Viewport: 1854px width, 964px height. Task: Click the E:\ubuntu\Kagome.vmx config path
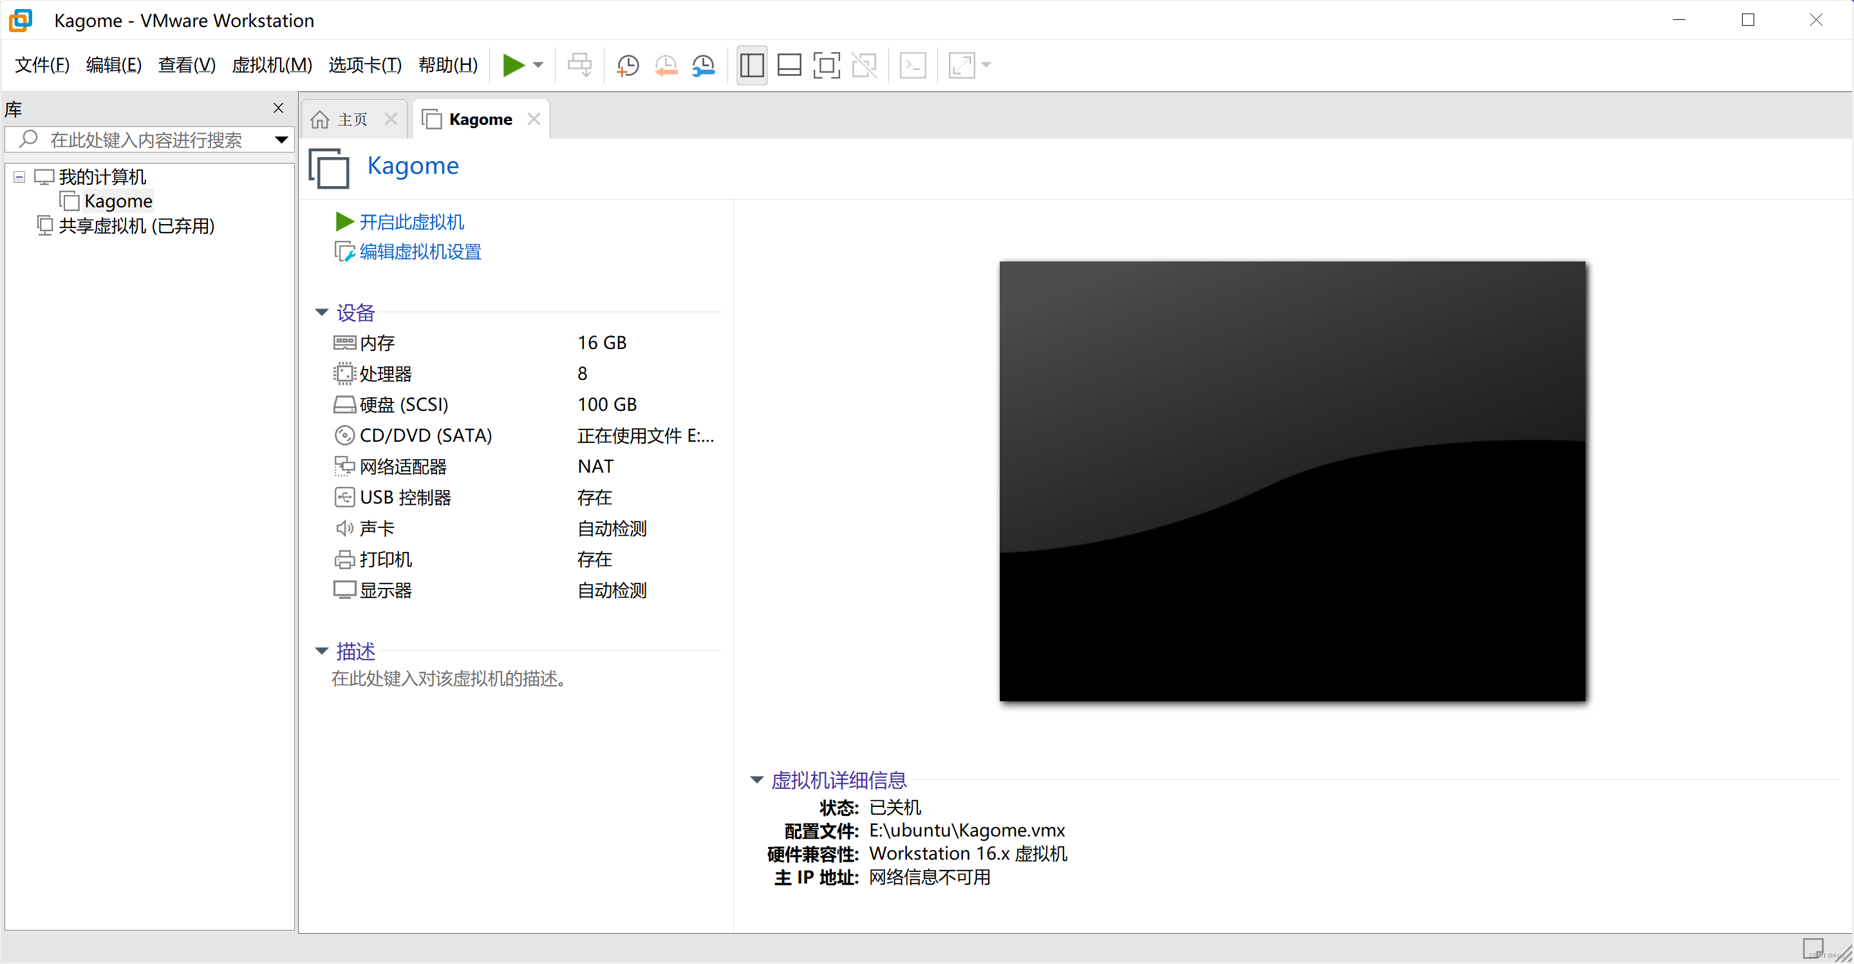(966, 831)
